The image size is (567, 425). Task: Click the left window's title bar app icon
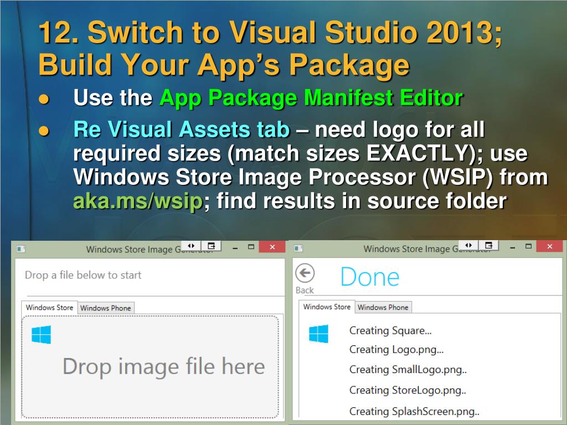click(21, 248)
